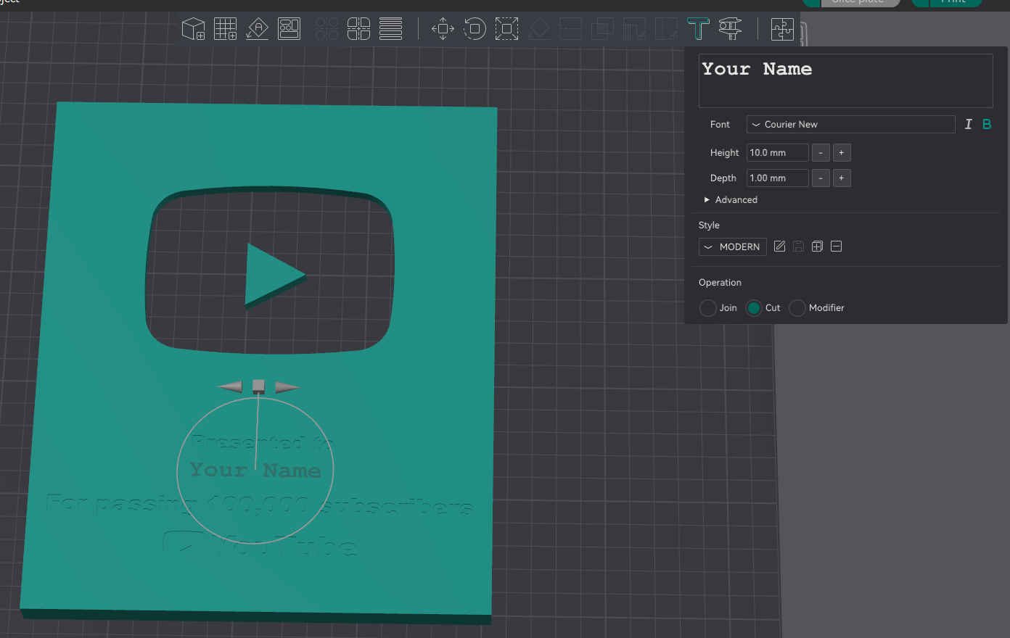Click the Height 10.0 mm field
This screenshot has height=638, width=1010.
coord(777,153)
